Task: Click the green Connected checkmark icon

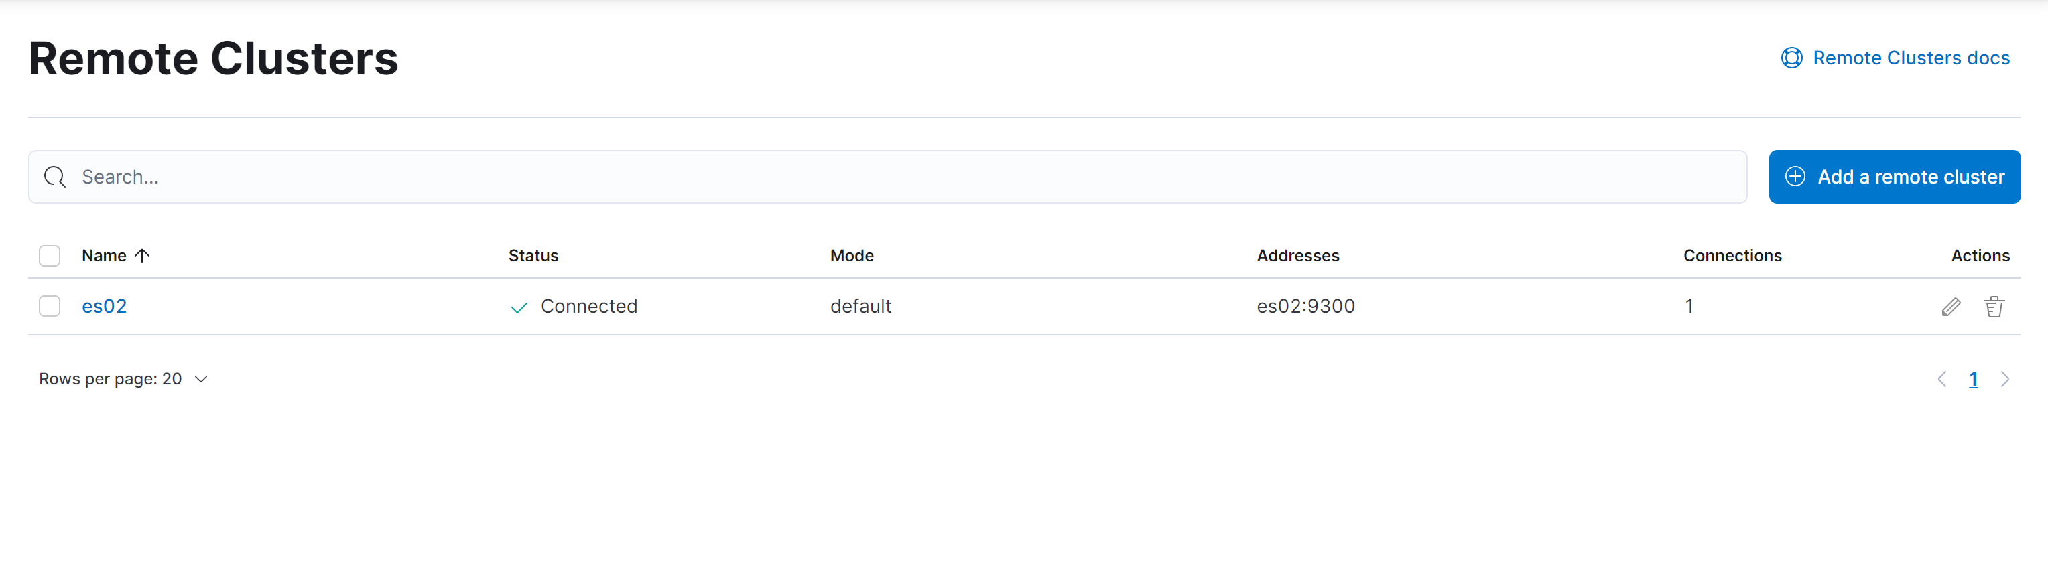Action: click(519, 307)
